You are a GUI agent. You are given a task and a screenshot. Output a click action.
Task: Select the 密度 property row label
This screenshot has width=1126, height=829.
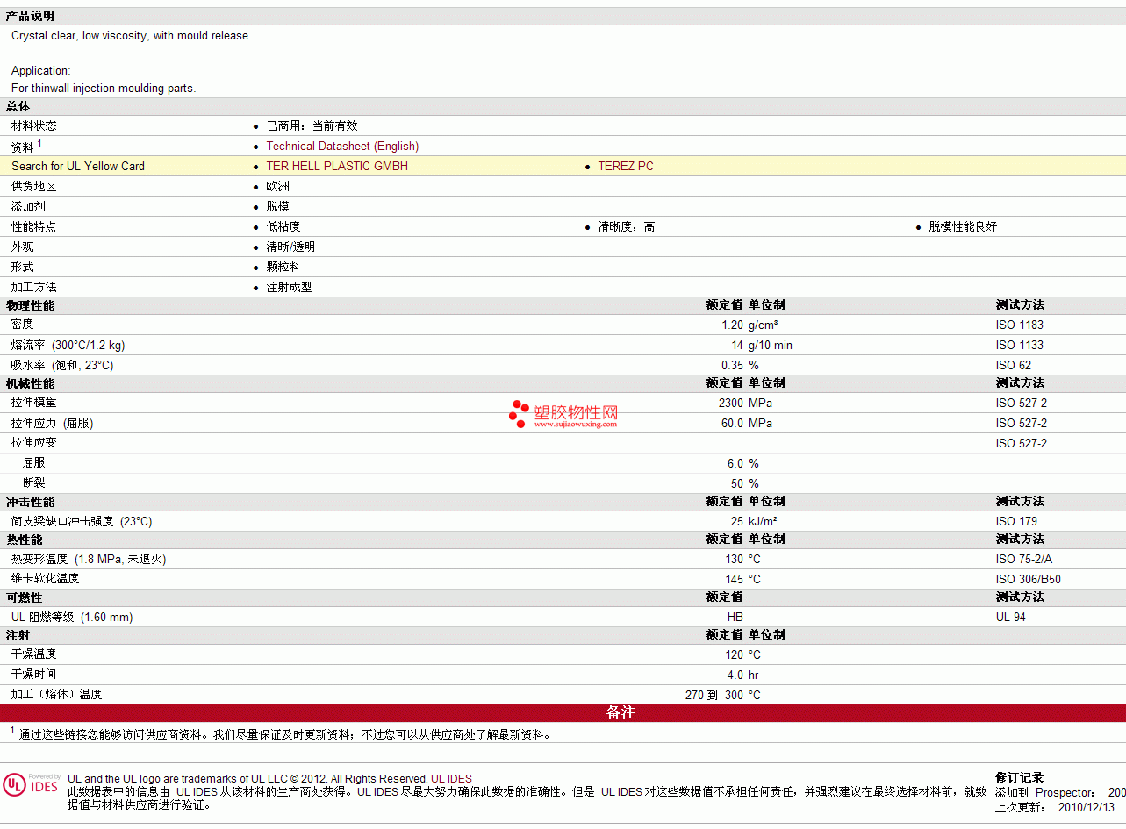[x=22, y=325]
